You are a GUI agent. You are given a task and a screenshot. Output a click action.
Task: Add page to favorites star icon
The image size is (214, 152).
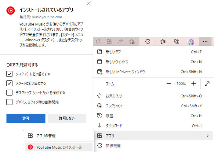tap(132, 41)
